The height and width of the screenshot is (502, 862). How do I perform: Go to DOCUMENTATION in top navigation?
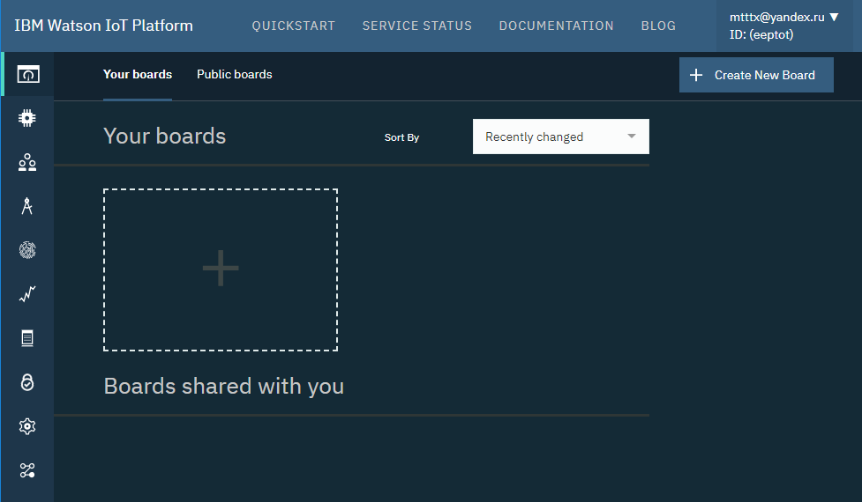click(x=556, y=26)
